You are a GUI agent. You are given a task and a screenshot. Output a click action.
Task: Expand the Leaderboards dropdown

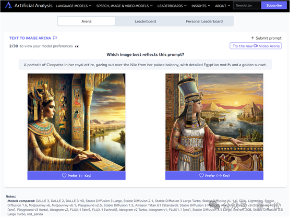coord(172,6)
